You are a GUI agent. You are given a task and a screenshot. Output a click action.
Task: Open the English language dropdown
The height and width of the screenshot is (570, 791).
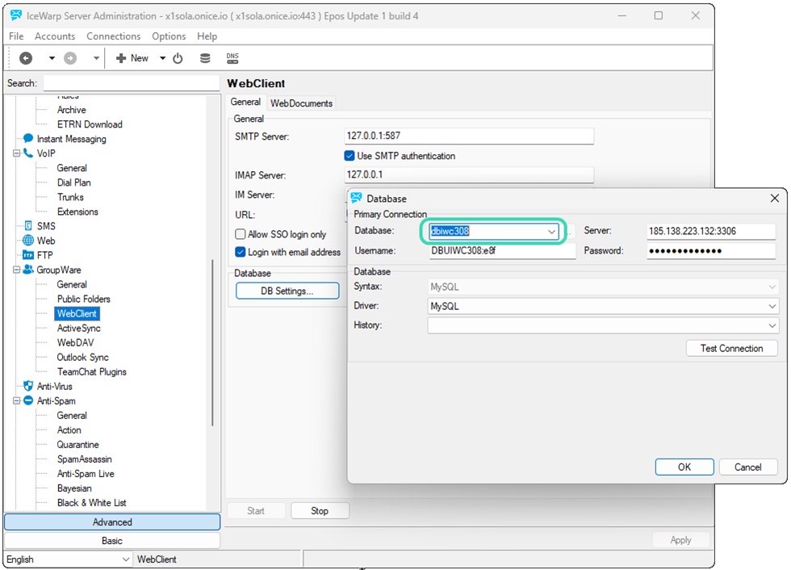click(x=126, y=560)
